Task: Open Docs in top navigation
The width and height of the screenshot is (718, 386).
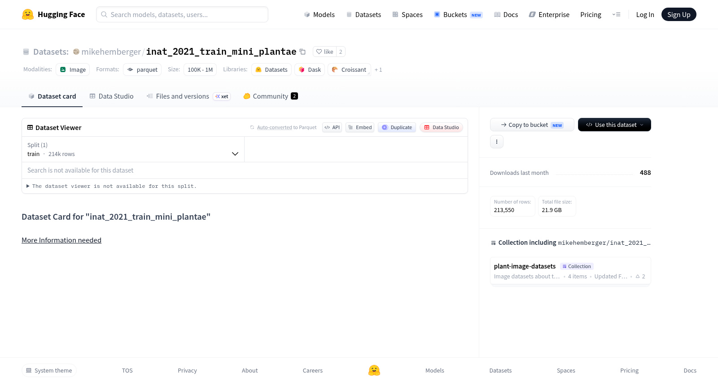Action: pos(506,14)
